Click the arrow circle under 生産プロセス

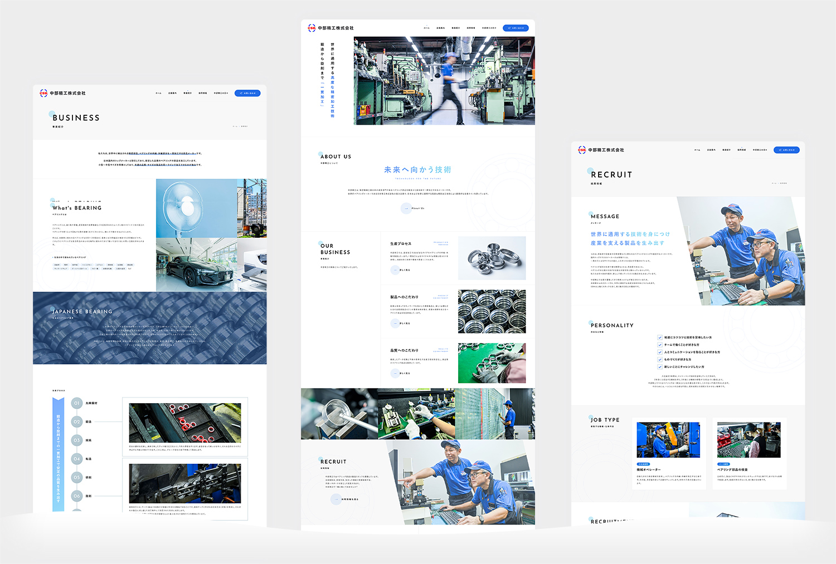tap(395, 270)
